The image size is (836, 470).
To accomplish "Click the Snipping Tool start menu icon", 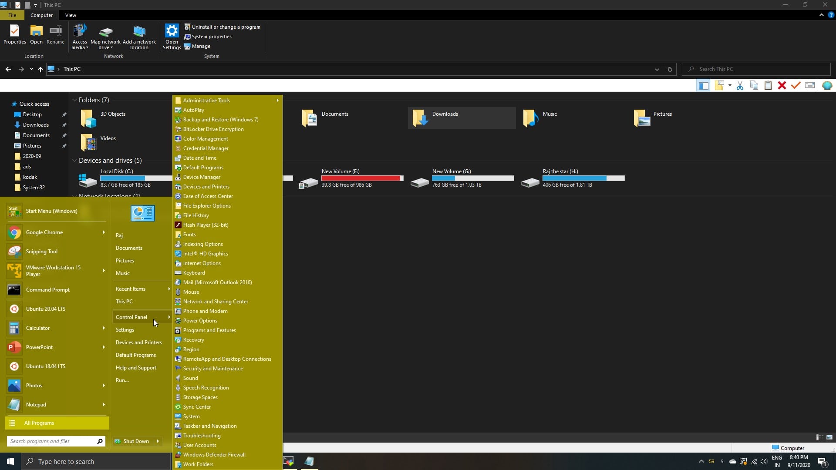I will pyautogui.click(x=14, y=252).
